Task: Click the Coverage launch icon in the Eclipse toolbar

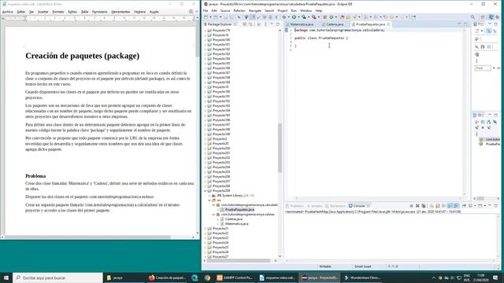Action: point(304,17)
